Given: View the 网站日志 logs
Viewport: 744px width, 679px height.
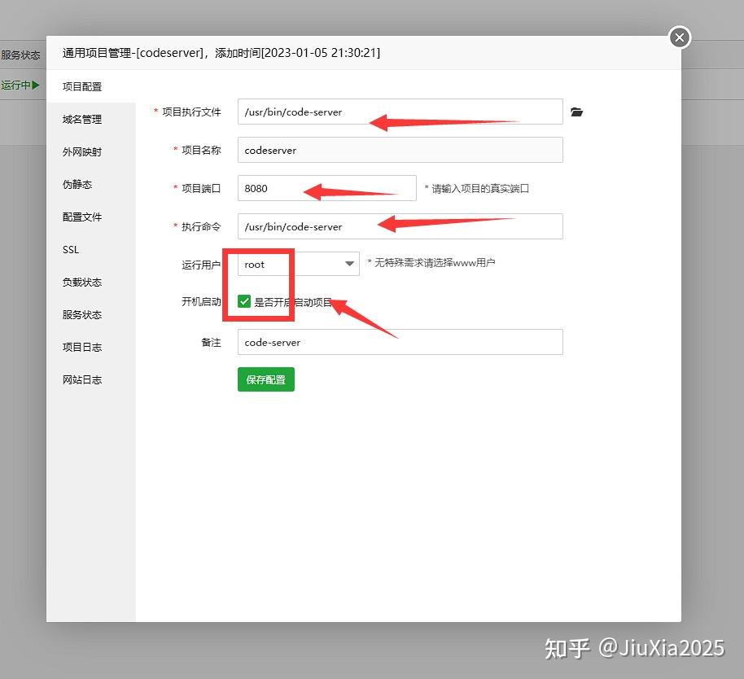Looking at the screenshot, I should 81,379.
